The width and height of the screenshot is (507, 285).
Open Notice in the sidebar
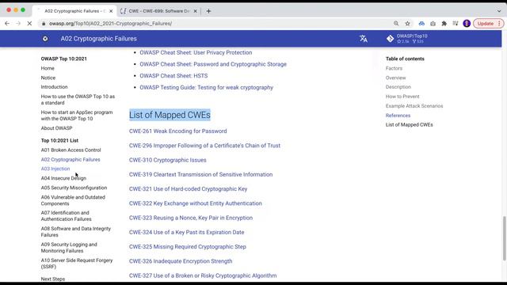click(x=48, y=78)
